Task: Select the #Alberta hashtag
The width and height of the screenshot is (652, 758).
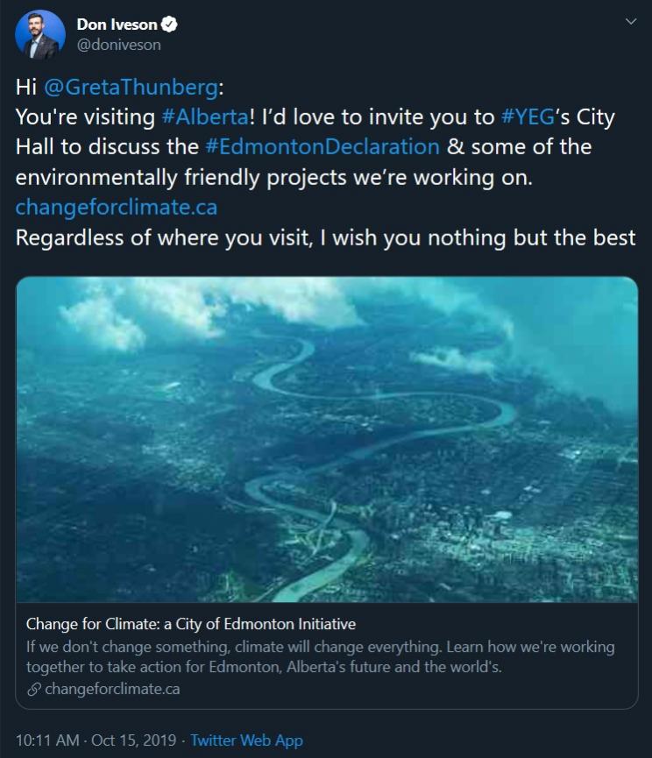Action: coord(193,117)
